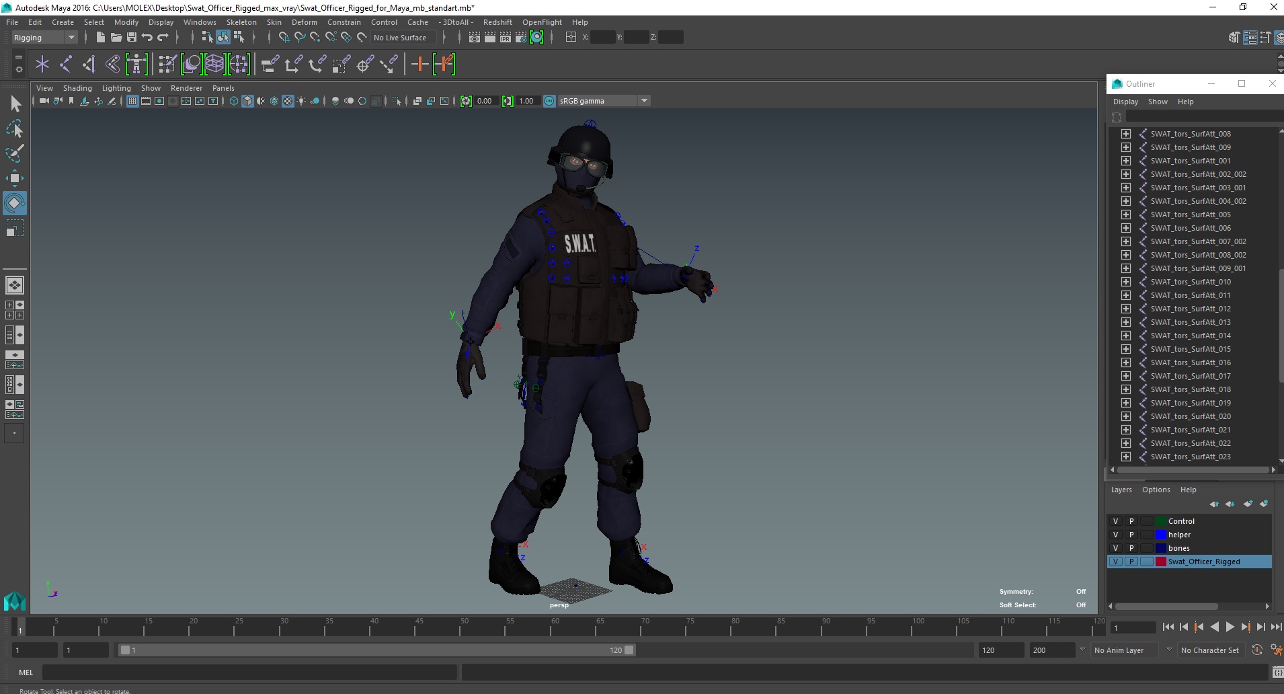Open the Constrain menu
Viewport: 1284px width, 694px height.
344,22
